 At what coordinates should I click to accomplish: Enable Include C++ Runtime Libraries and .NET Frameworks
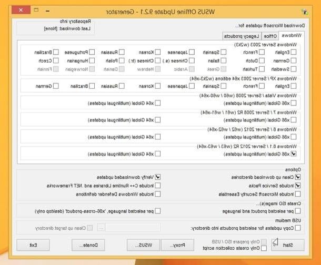[x=158, y=186]
